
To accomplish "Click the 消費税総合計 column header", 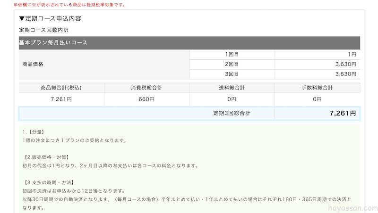I will (x=146, y=88).
